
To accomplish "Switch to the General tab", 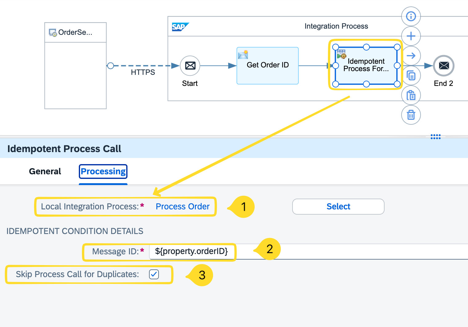I will coord(45,172).
